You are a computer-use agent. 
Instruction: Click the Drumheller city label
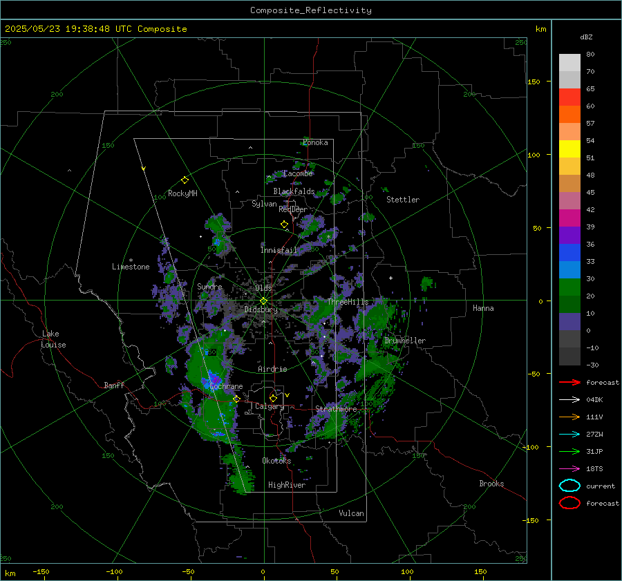pyautogui.click(x=405, y=341)
